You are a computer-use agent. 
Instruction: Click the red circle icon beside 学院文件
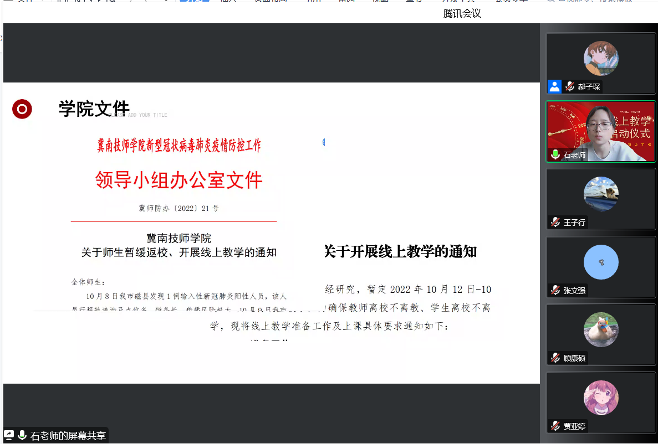22,109
